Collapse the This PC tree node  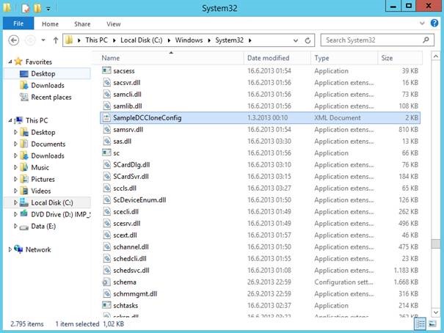10,120
